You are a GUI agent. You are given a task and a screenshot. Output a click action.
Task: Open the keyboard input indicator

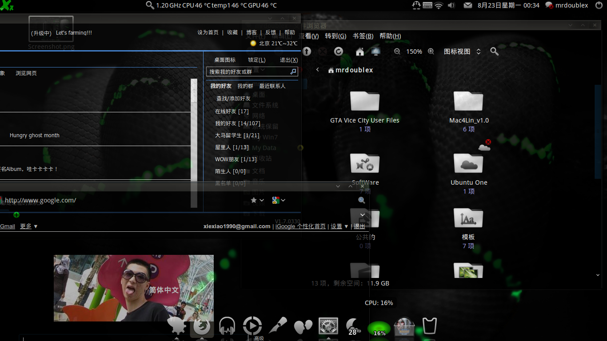(x=427, y=5)
